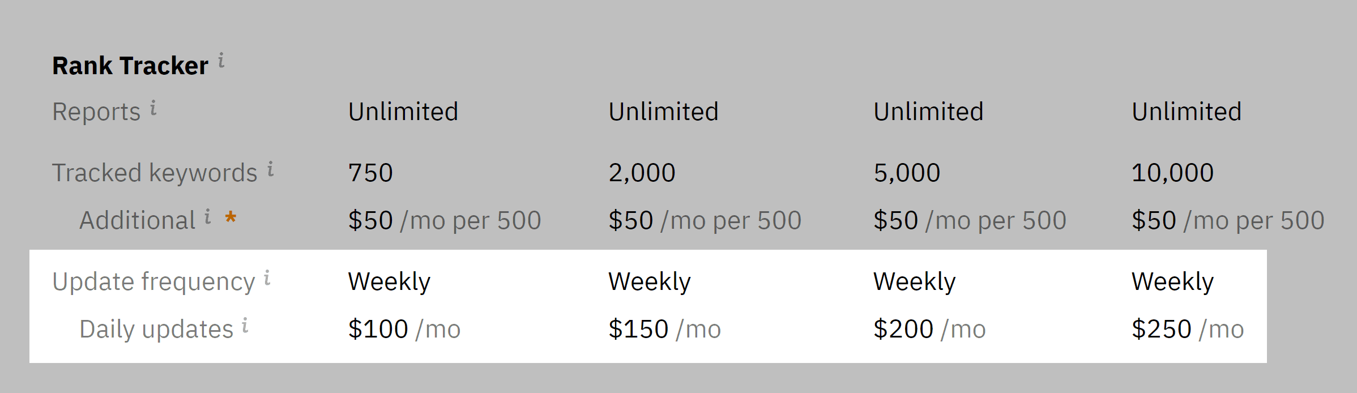Click the Update frequency label
The image size is (1357, 393).
[153, 282]
